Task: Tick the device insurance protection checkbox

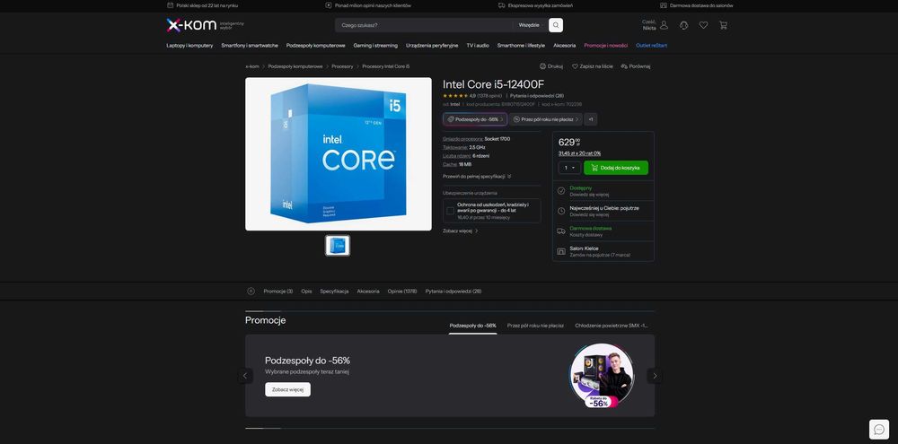Action: (x=450, y=211)
